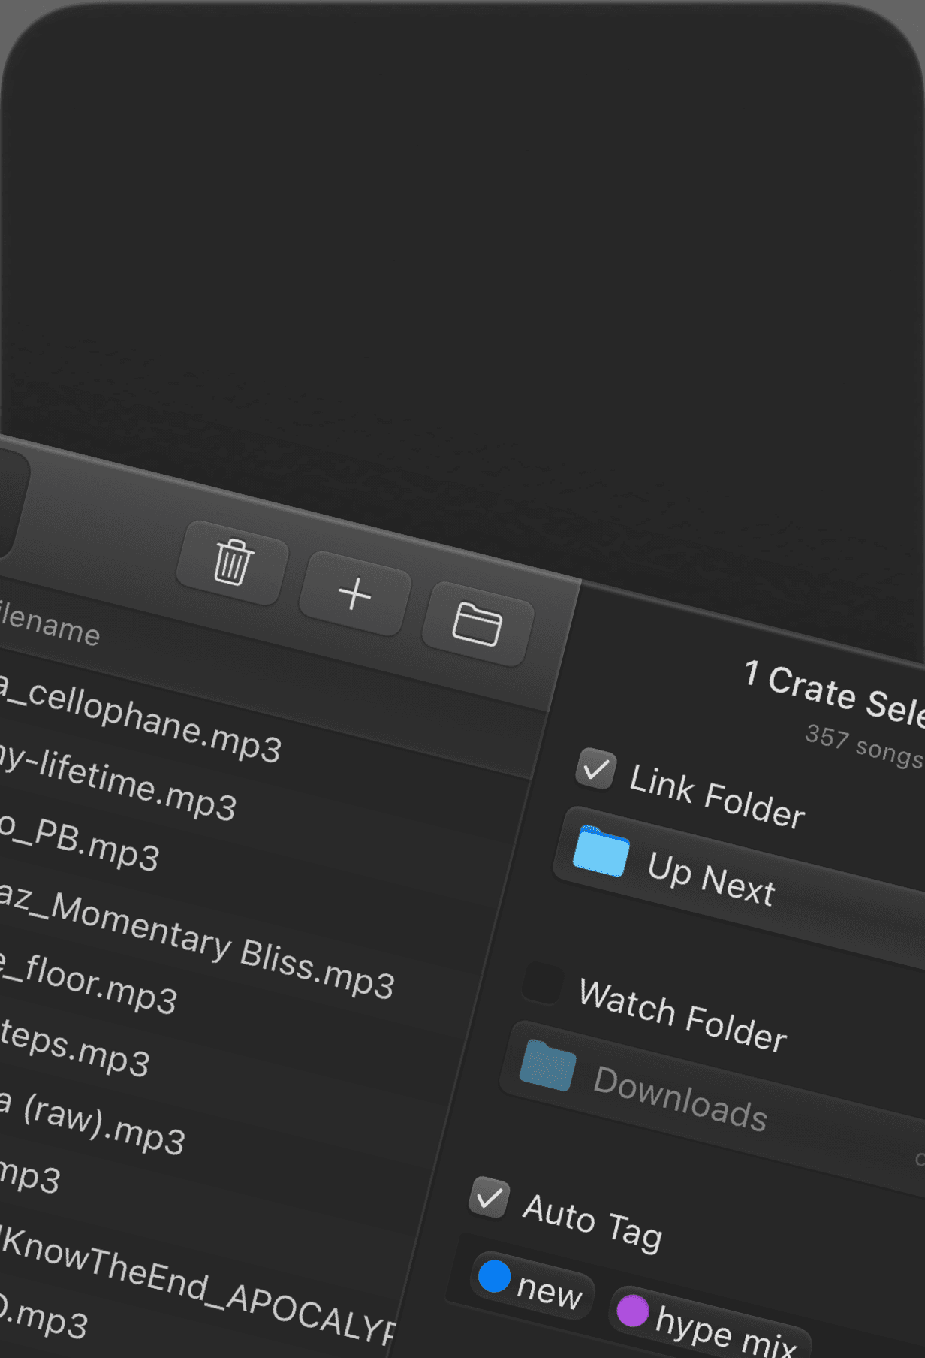
Task: Uncheck the Link Folder checkbox
Action: [596, 769]
